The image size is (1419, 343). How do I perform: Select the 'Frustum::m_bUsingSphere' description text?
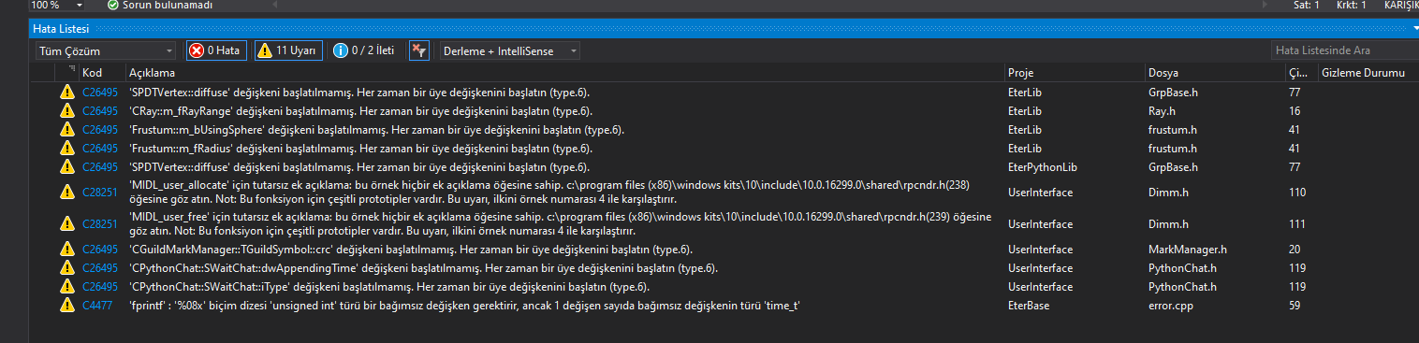click(376, 130)
